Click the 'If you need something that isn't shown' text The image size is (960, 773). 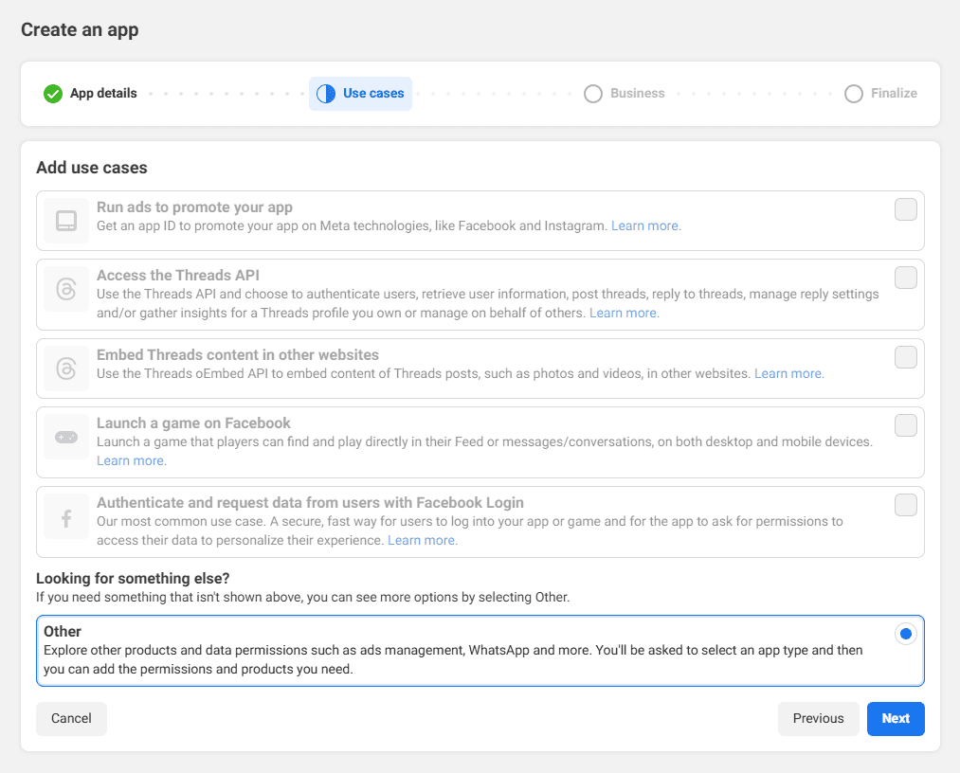(303, 598)
